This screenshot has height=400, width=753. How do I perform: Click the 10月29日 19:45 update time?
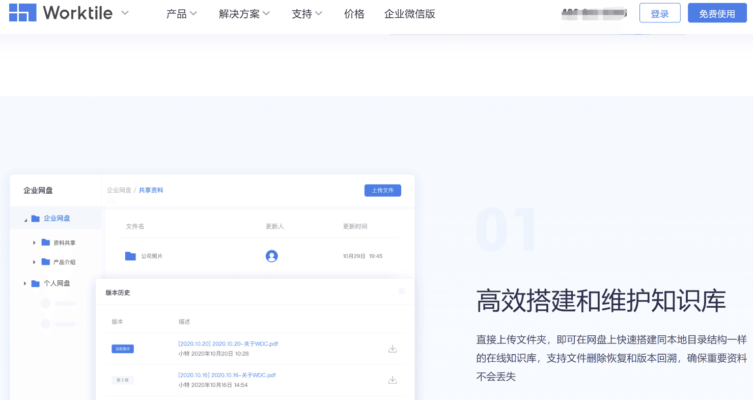tap(362, 256)
